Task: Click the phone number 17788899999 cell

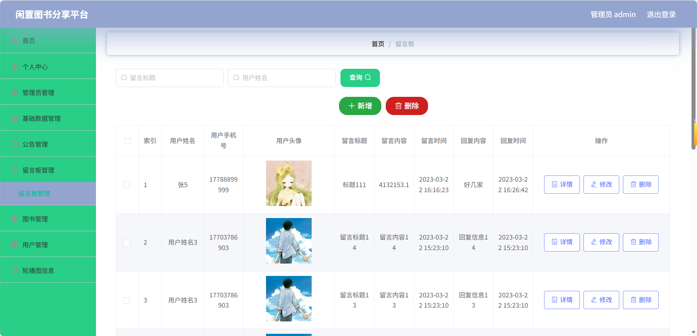Action: tap(223, 185)
